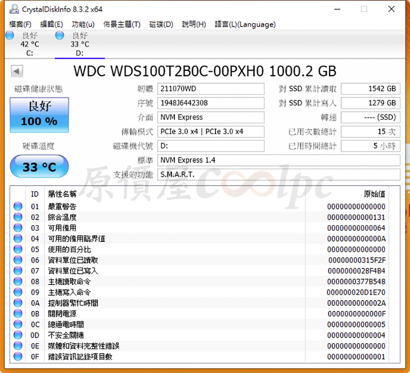
Task: Select the 嚴重警告 attribute name
Action: coord(62,206)
